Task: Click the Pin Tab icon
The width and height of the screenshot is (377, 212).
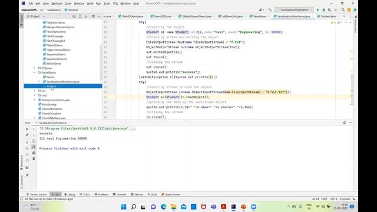Action: coord(27,175)
